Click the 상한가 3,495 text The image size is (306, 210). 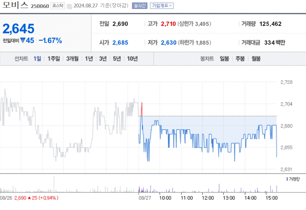click(194, 24)
